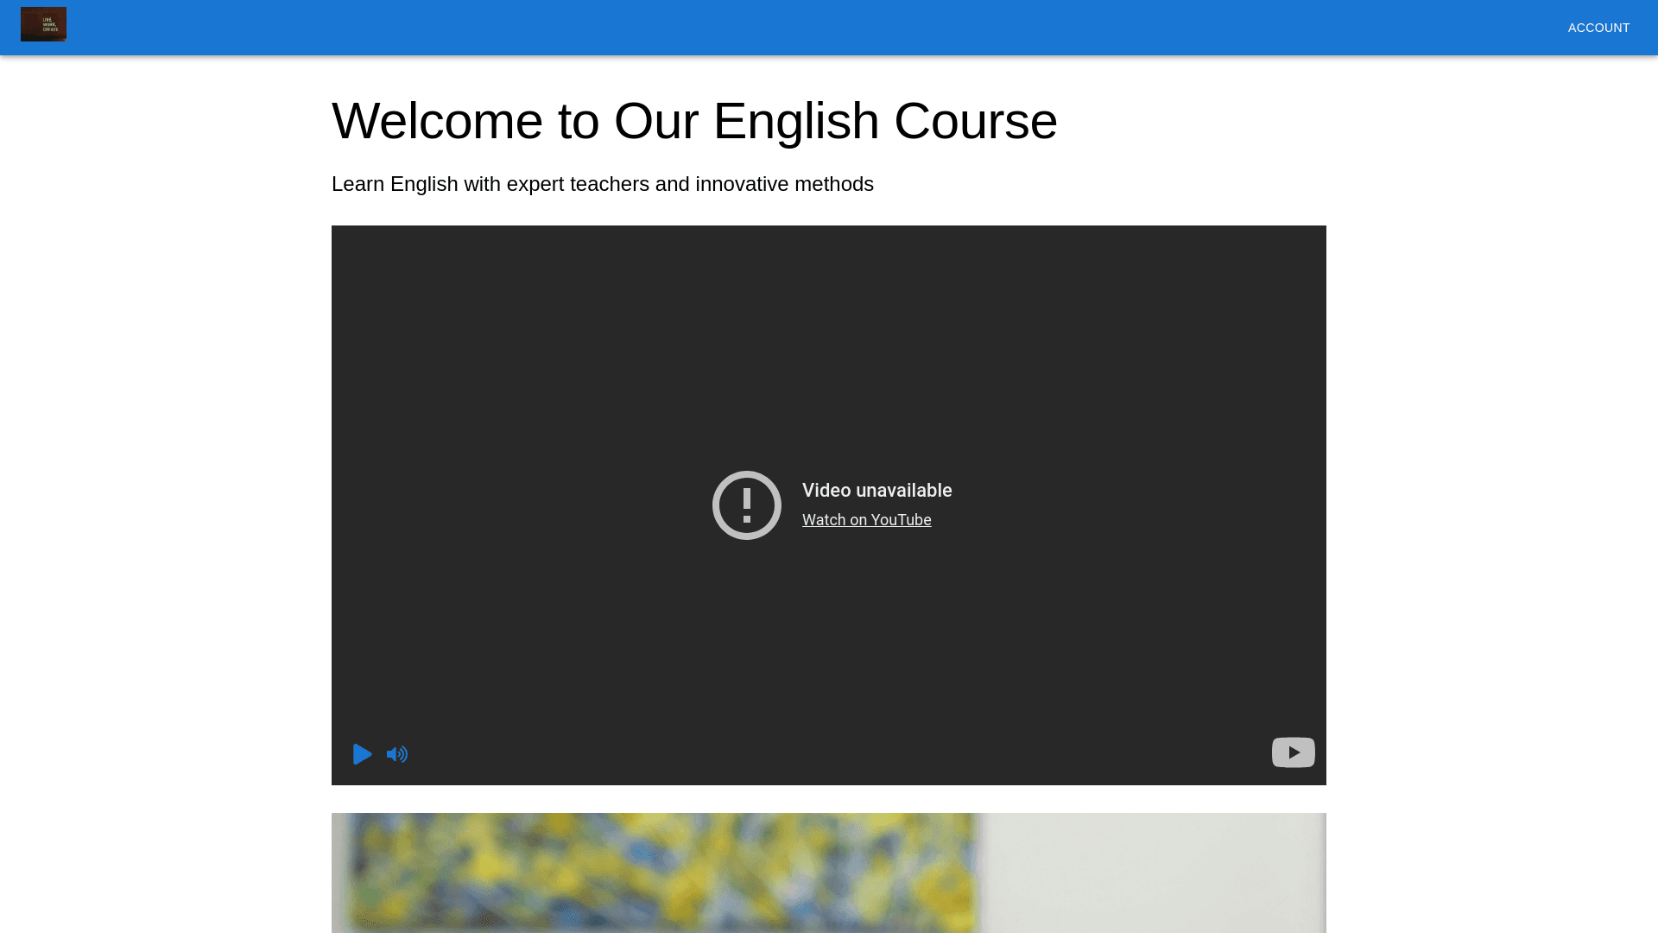Screen dimensions: 1658x933
Task: Mute using the speaker volume icon
Action: [397, 754]
